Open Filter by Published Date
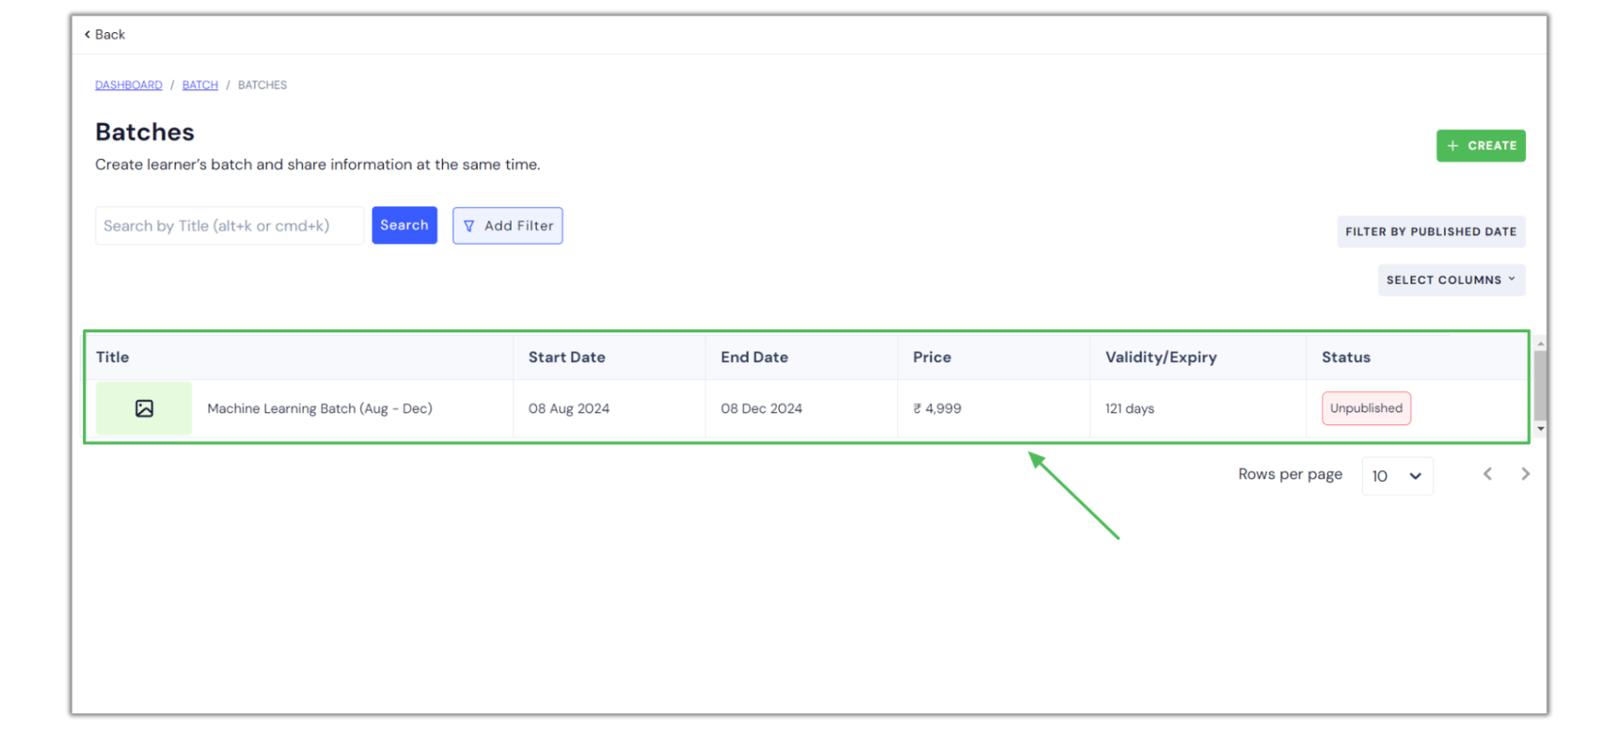The width and height of the screenshot is (1618, 730). pos(1430,231)
